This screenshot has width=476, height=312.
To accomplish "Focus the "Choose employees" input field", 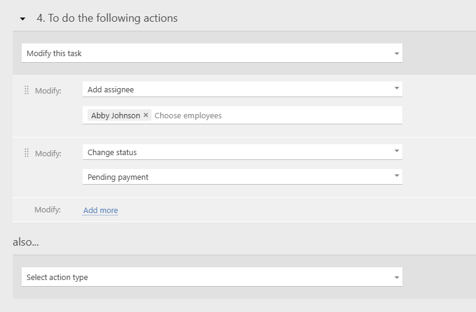I will pyautogui.click(x=272, y=115).
